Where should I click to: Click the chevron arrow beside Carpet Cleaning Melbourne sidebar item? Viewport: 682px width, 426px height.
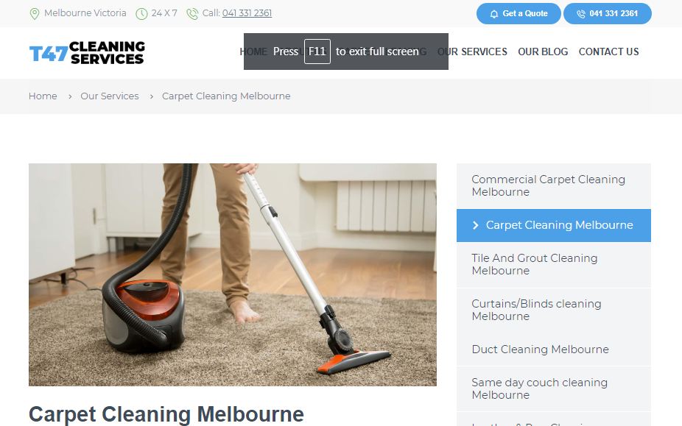(x=475, y=225)
